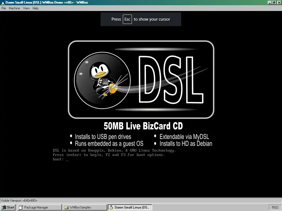Screen dimensions: 282x211
Task: Click the '50MB Live BizCard CD' heading
Action: coord(143,126)
